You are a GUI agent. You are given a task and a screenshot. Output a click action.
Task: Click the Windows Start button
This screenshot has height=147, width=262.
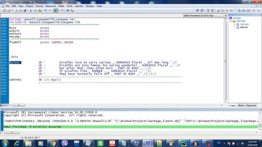click(5, 143)
